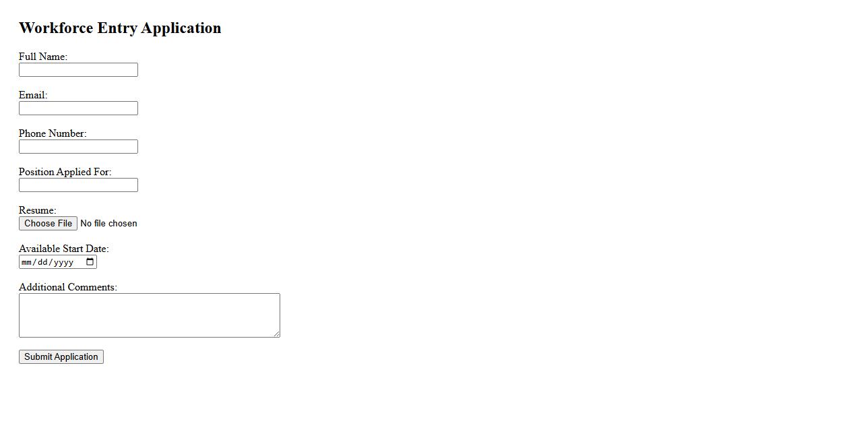Image resolution: width=861 pixels, height=438 pixels.
Task: Click the "Phone Number:" label
Action: pyautogui.click(x=53, y=133)
